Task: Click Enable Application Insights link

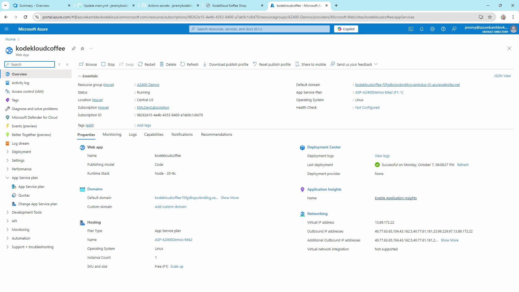Action: point(395,198)
